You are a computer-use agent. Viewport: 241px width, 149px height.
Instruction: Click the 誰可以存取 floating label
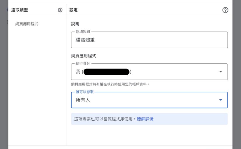coord(85,92)
